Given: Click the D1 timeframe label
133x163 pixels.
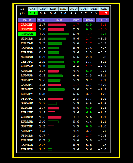Looking at the screenshot, I should (x=22, y=9).
